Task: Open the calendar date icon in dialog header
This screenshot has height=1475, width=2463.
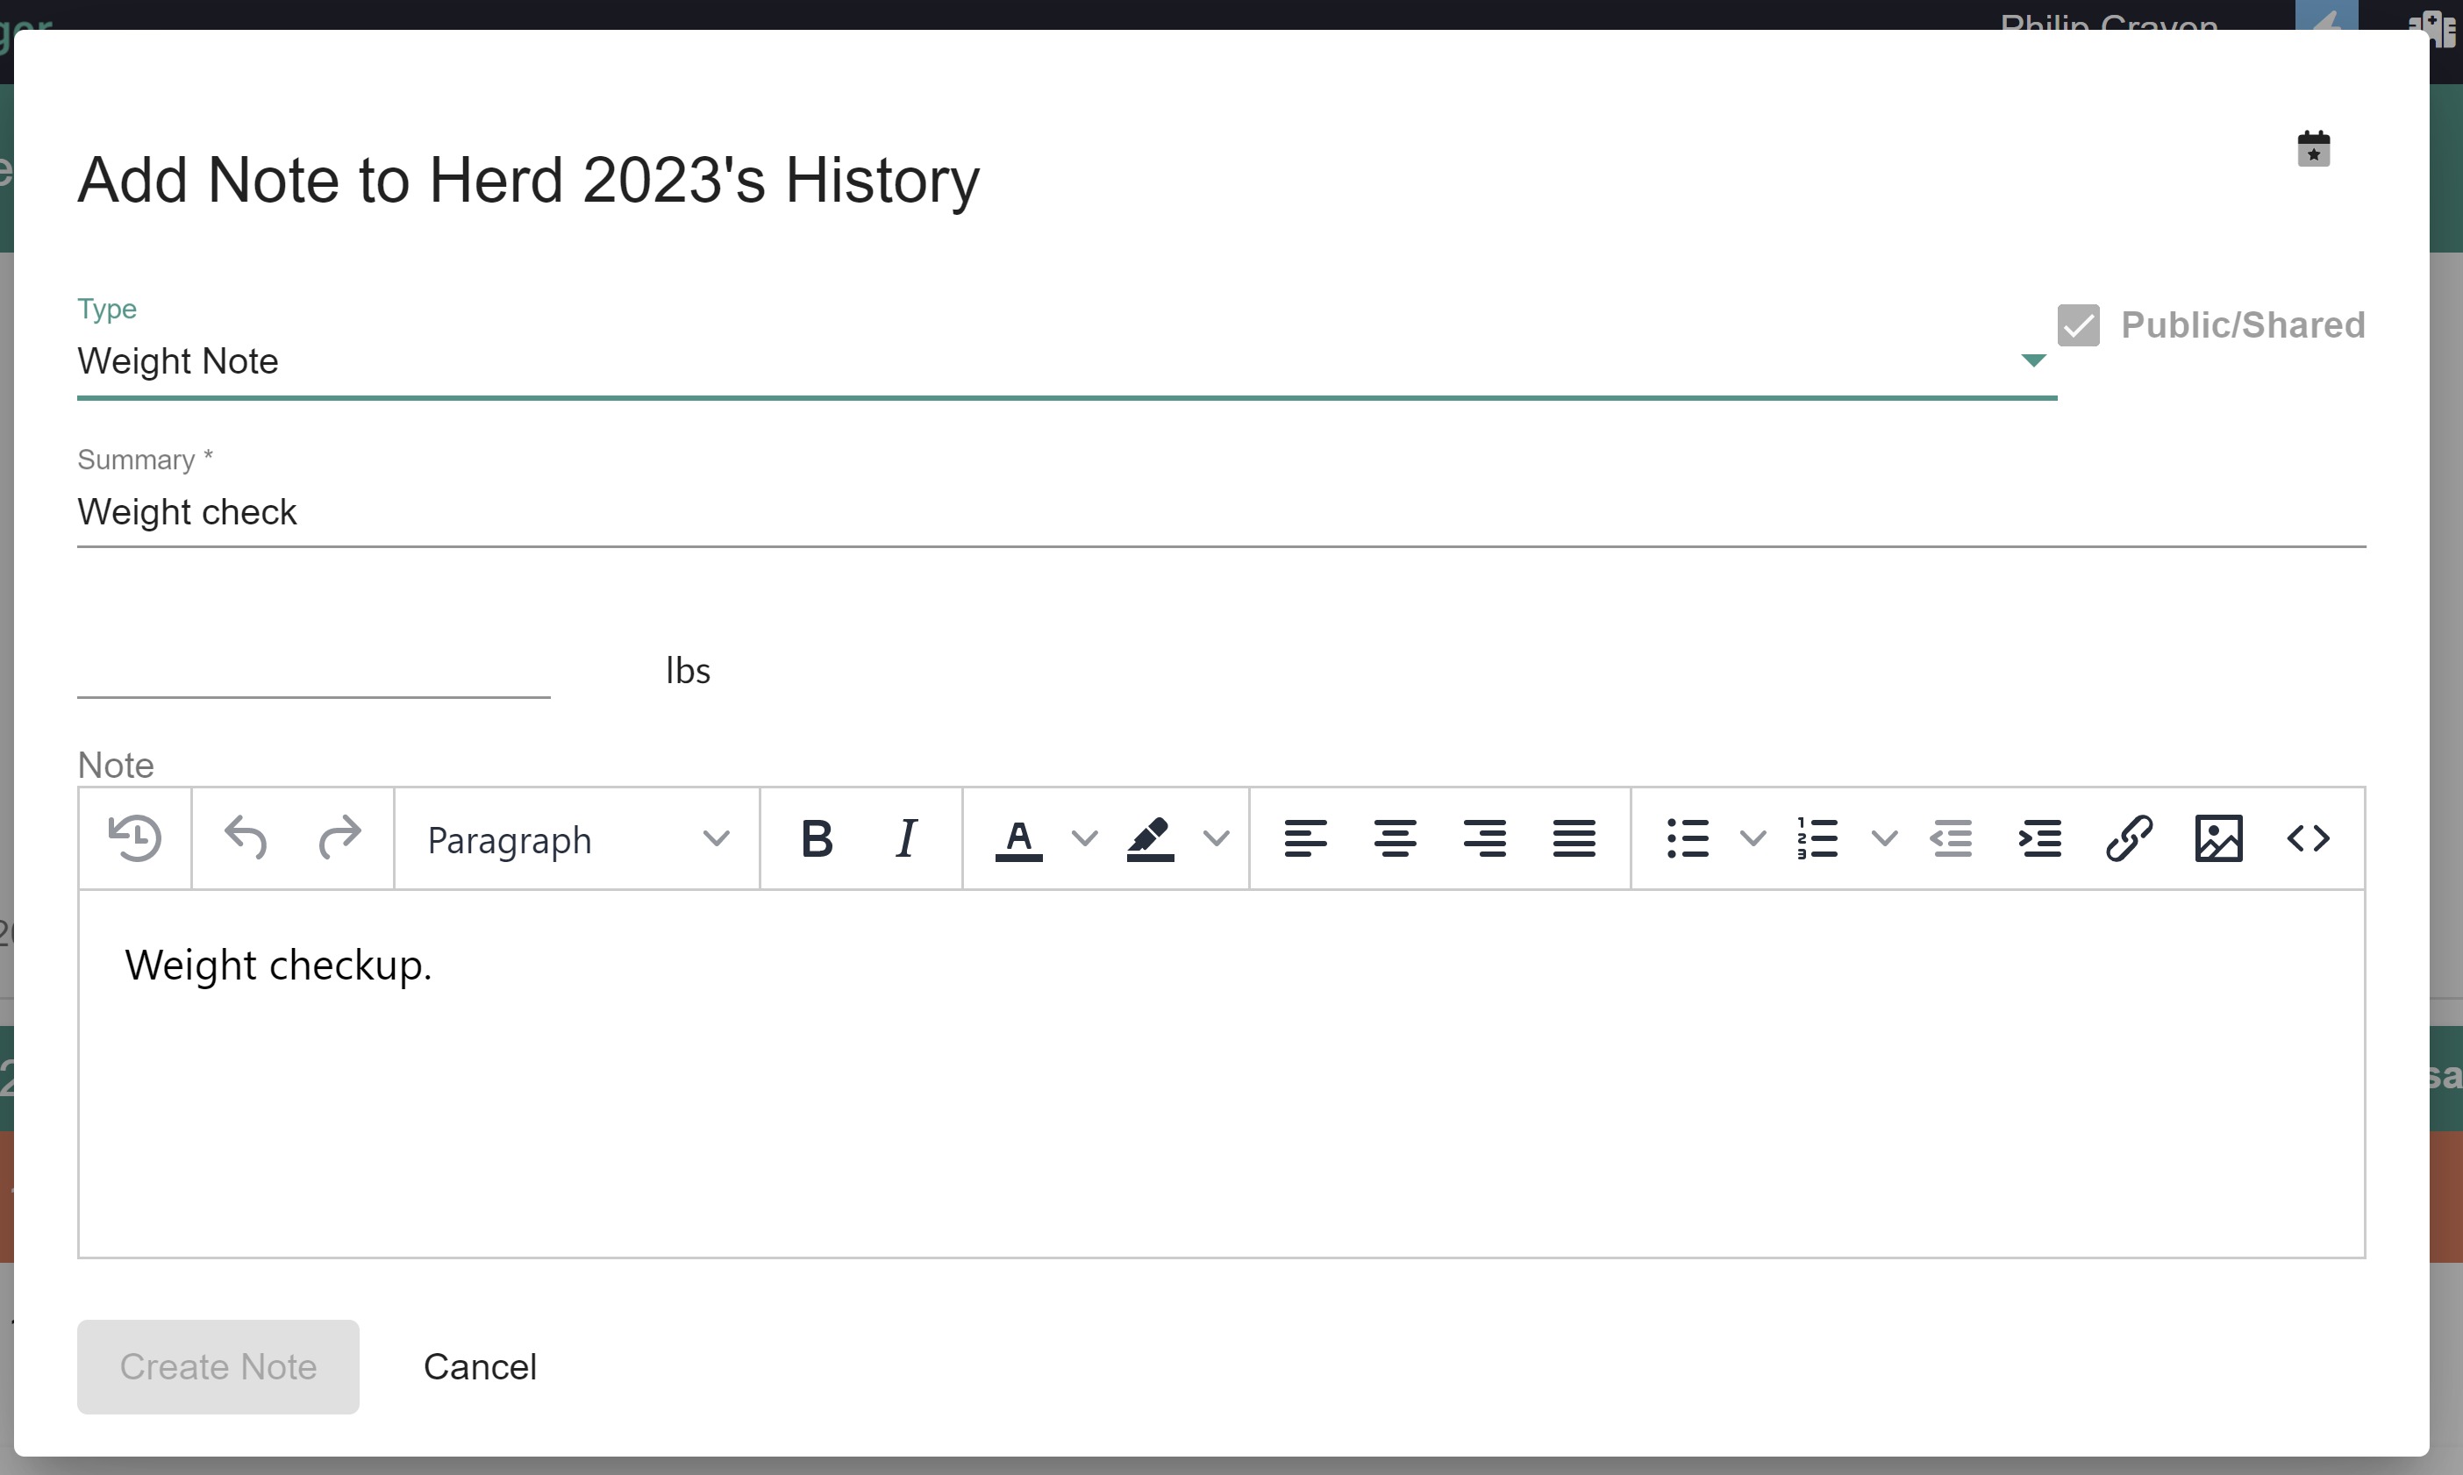Action: pos(2313,149)
